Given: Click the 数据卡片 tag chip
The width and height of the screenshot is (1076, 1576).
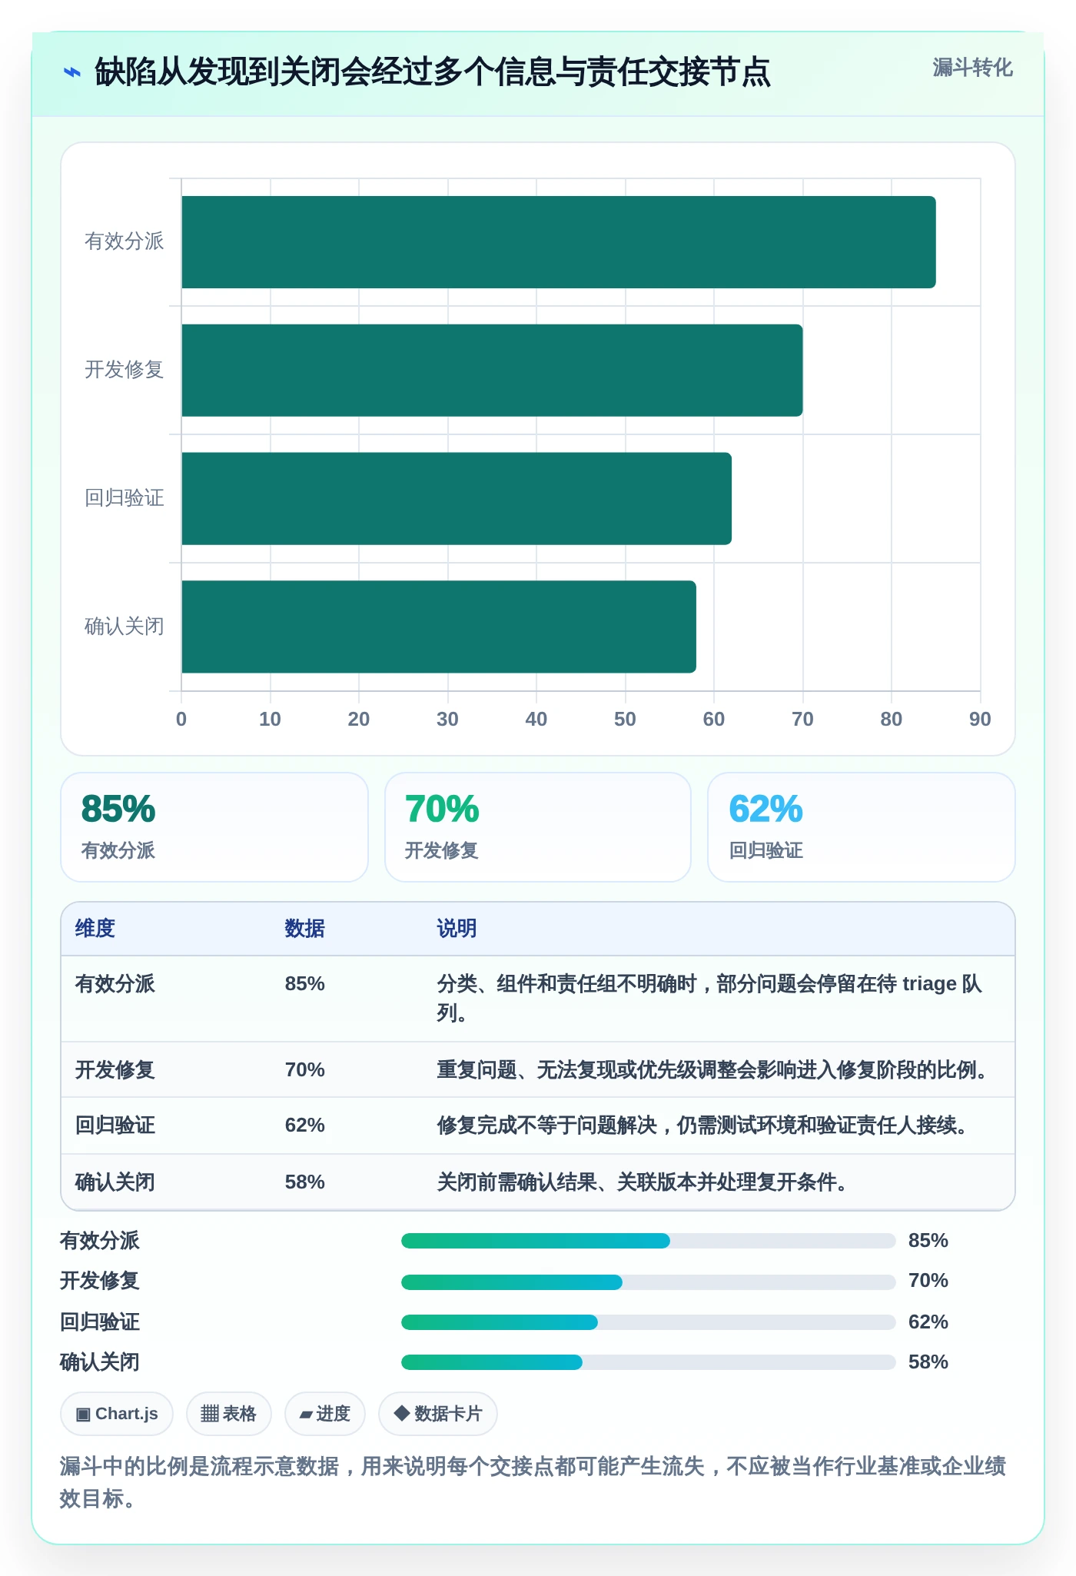Looking at the screenshot, I should pyautogui.click(x=437, y=1413).
